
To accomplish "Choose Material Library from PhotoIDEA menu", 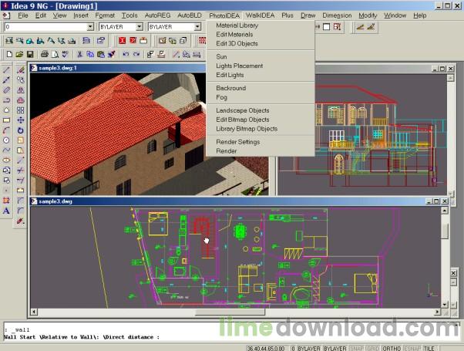I will (x=237, y=25).
